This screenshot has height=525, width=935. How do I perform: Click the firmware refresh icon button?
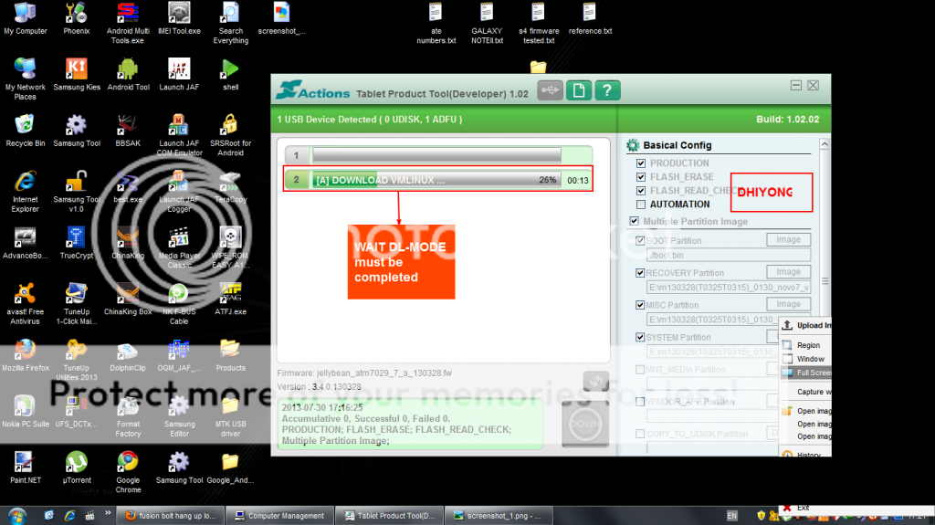595,381
